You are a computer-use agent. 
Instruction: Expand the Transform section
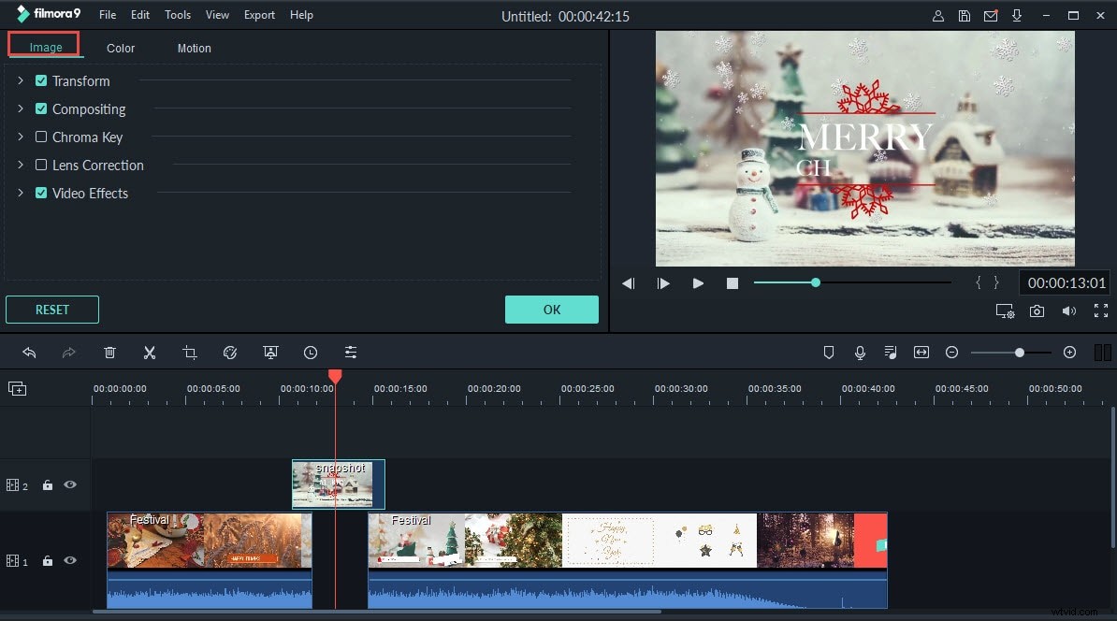pos(19,80)
